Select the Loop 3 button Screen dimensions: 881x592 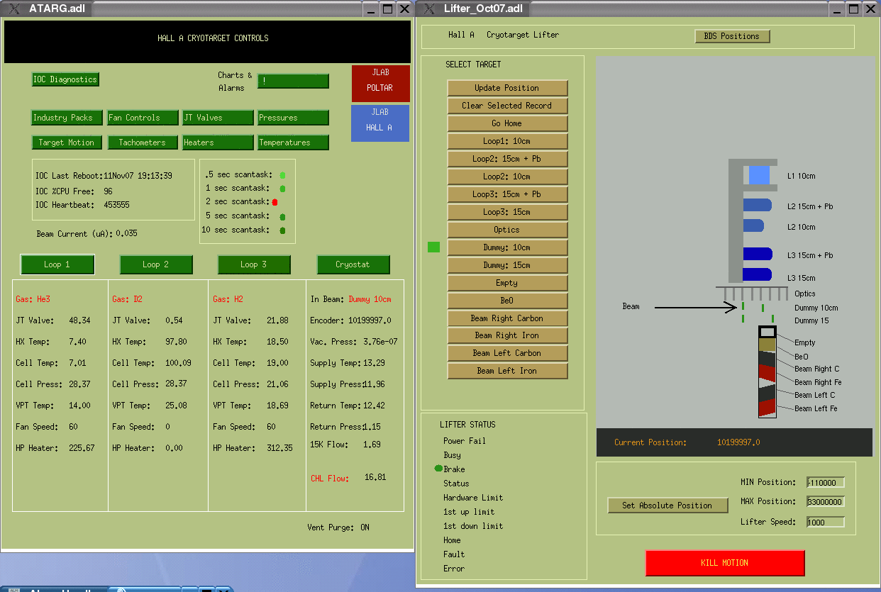pos(254,264)
